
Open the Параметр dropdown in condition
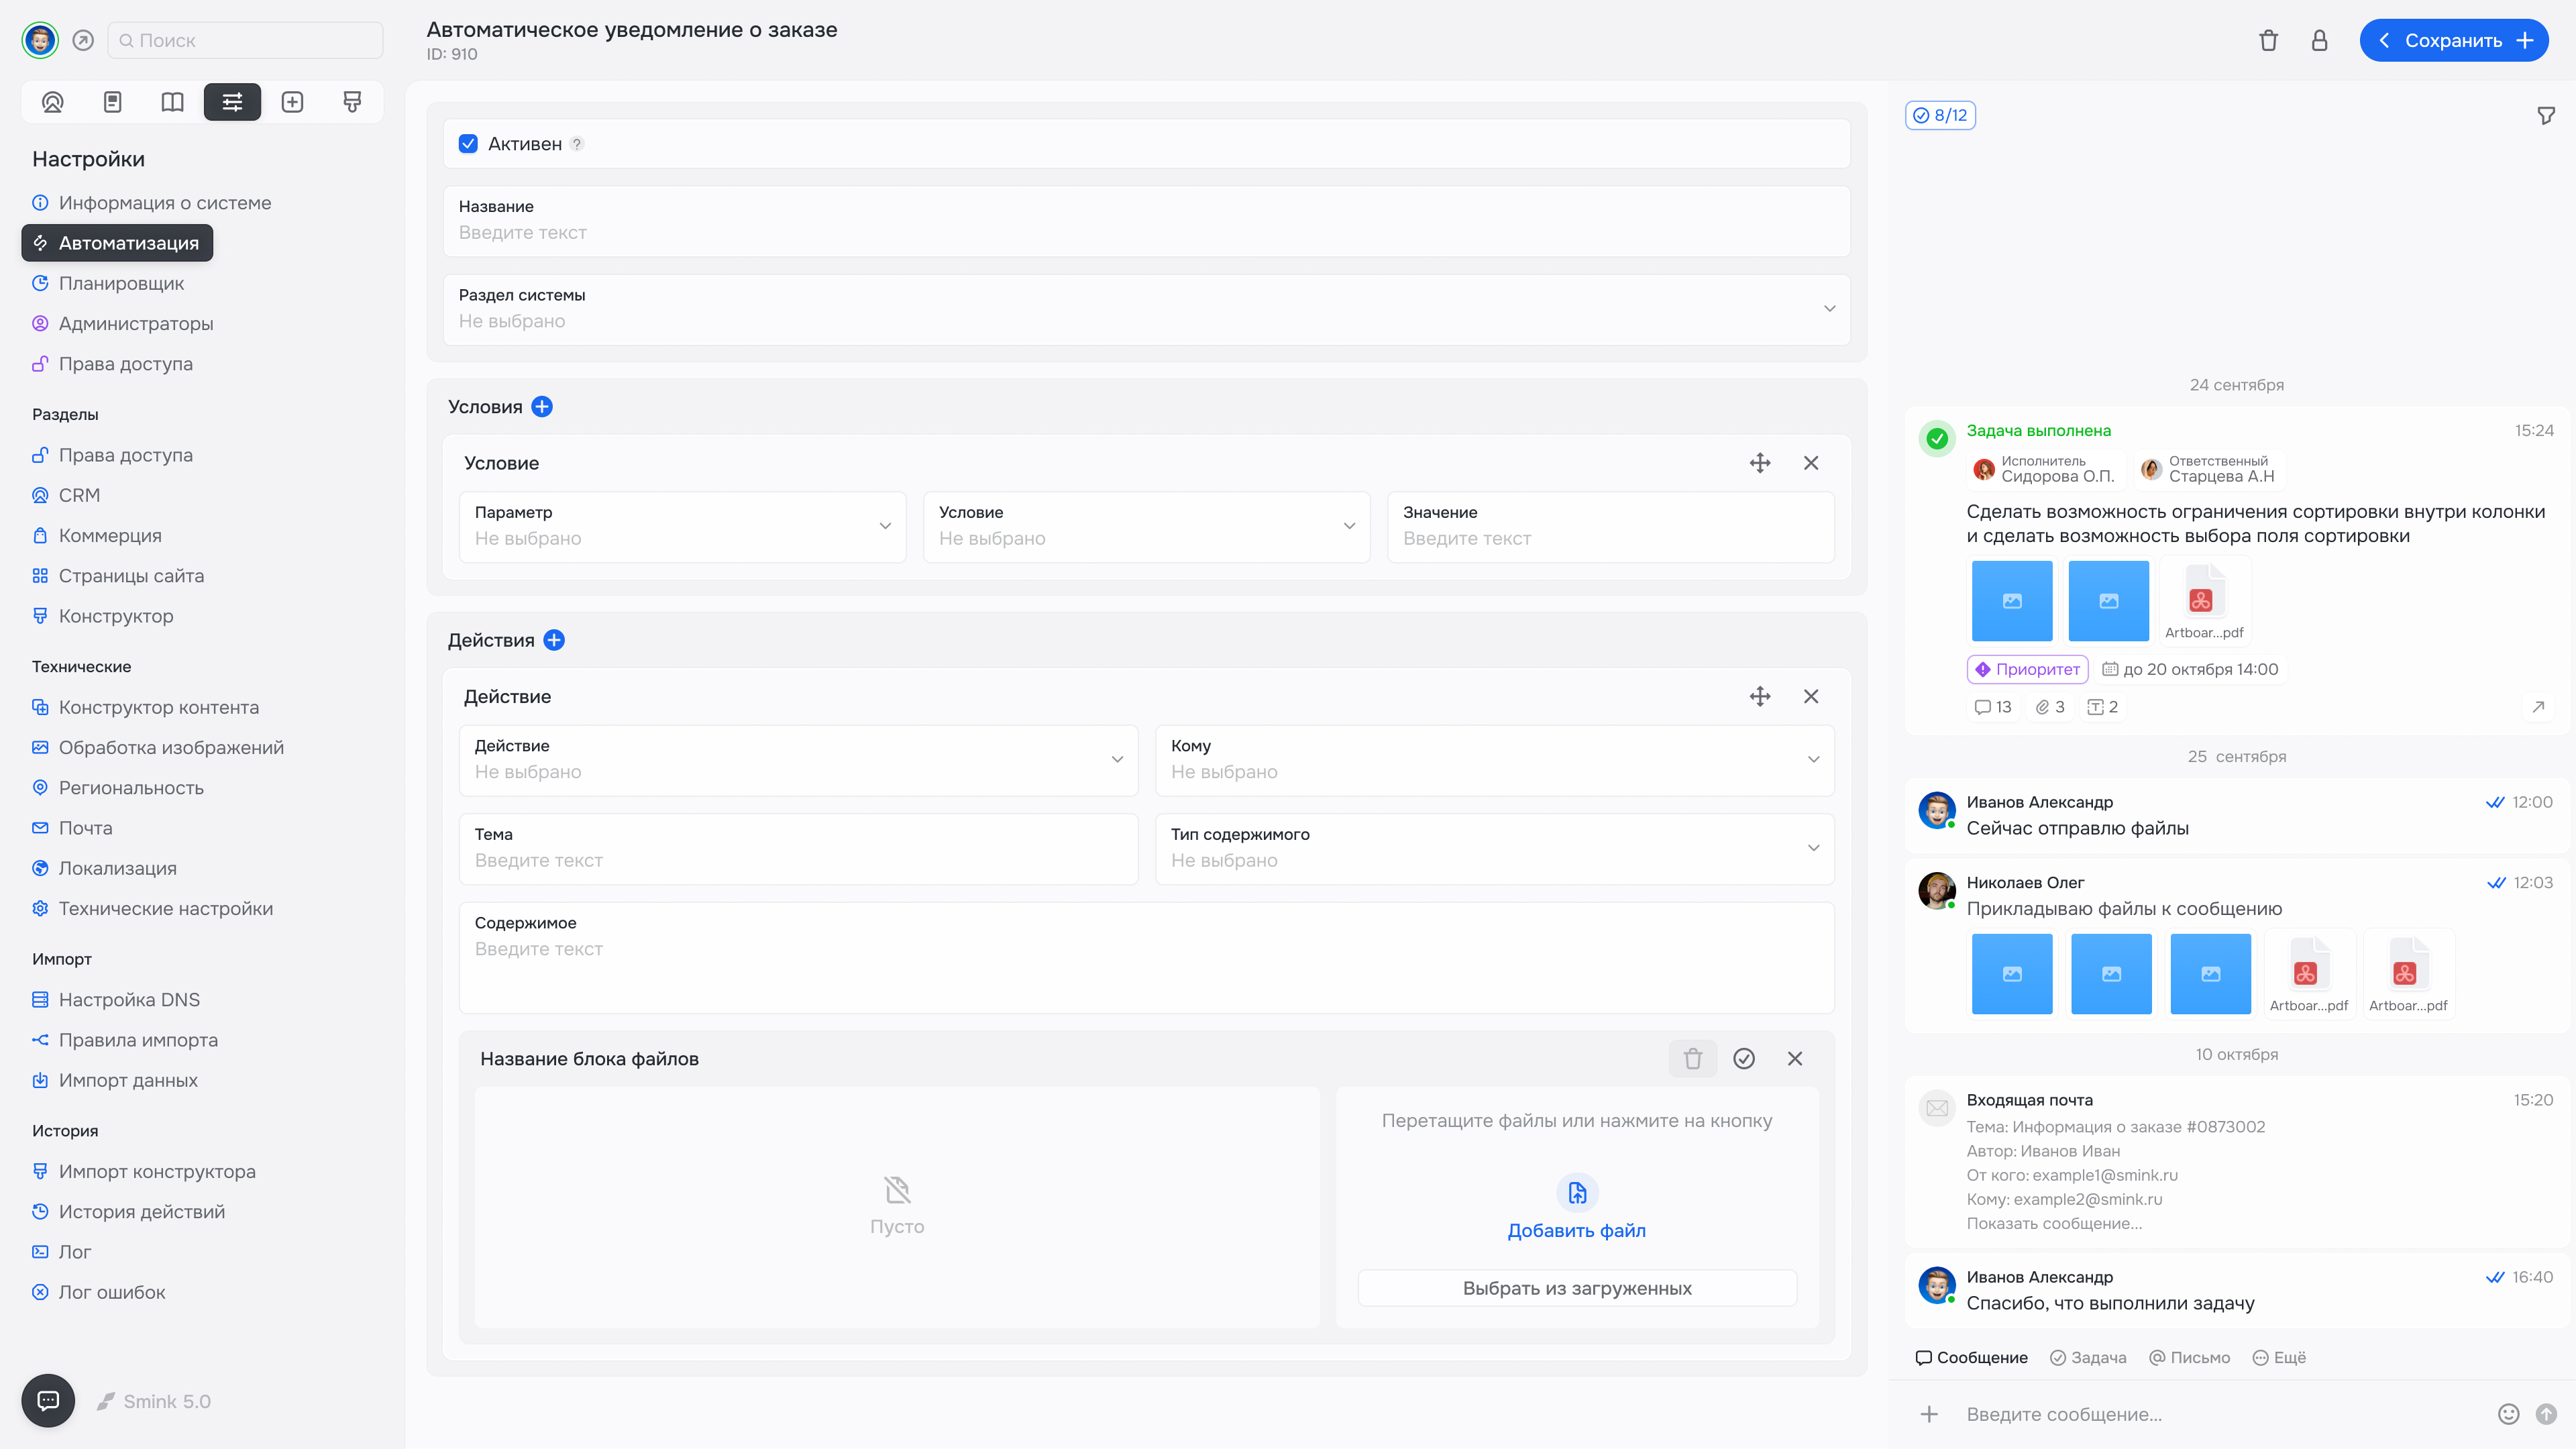click(x=682, y=526)
